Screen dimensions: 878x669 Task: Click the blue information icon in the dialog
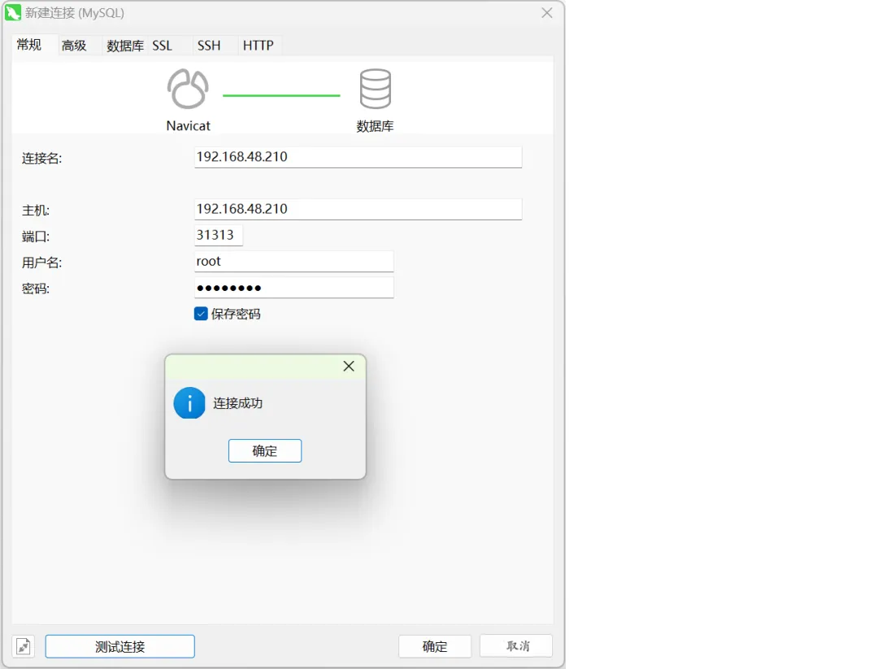coord(189,403)
